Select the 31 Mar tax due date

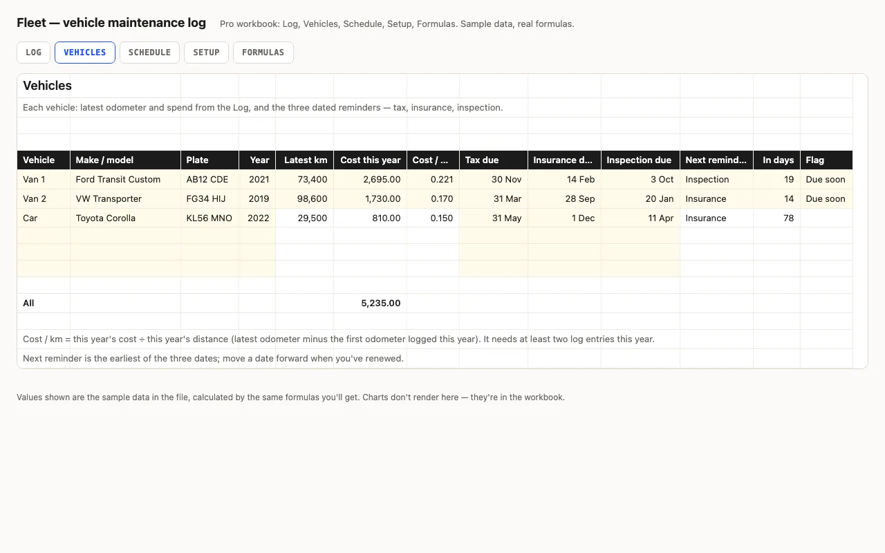494,198
